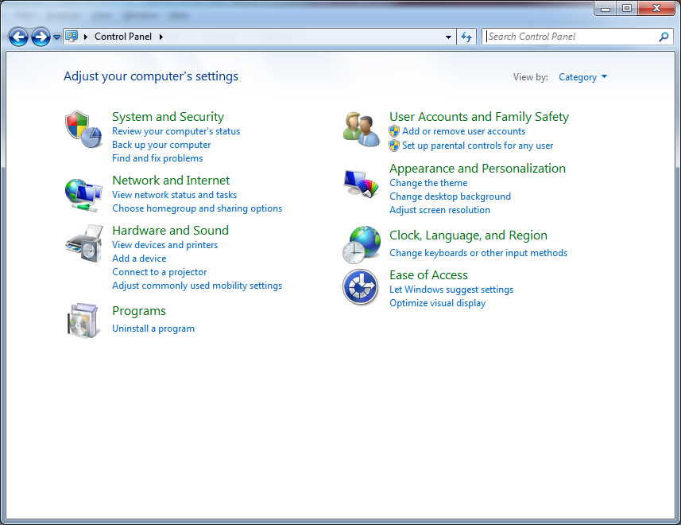This screenshot has width=681, height=525.
Task: Select Optimize visual display
Action: 437,303
